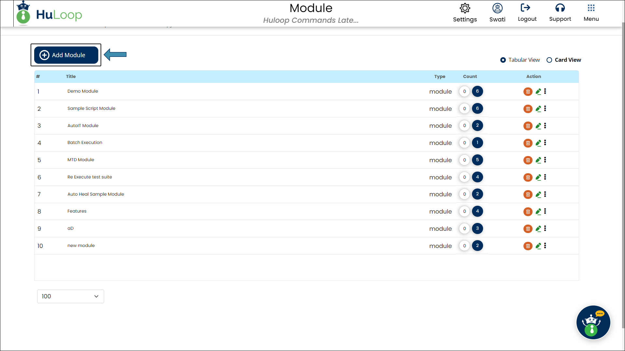Viewport: 625px width, 351px height.
Task: Open the 100 rows-per-page dropdown
Action: [x=71, y=296]
